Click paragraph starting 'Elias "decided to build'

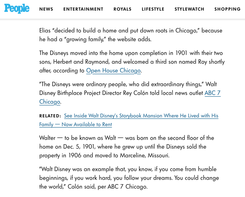pos(130,35)
